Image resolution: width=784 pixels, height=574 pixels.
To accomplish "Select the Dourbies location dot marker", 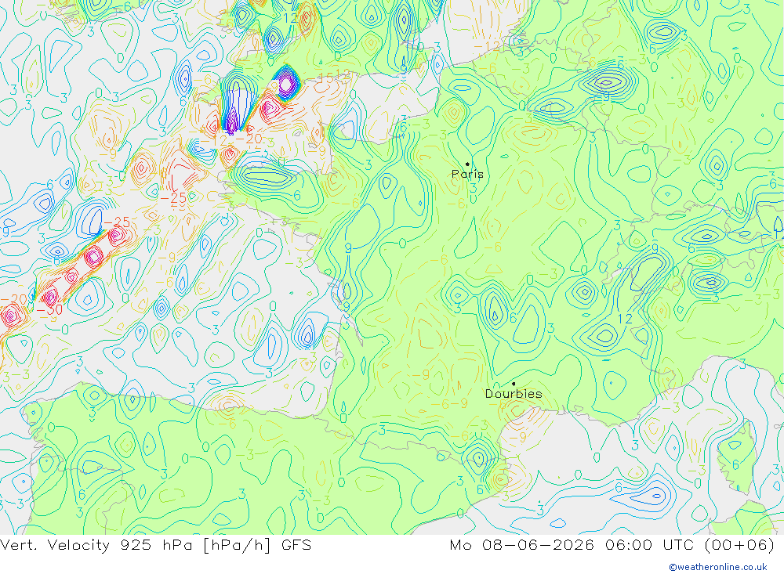I will click(x=514, y=384).
